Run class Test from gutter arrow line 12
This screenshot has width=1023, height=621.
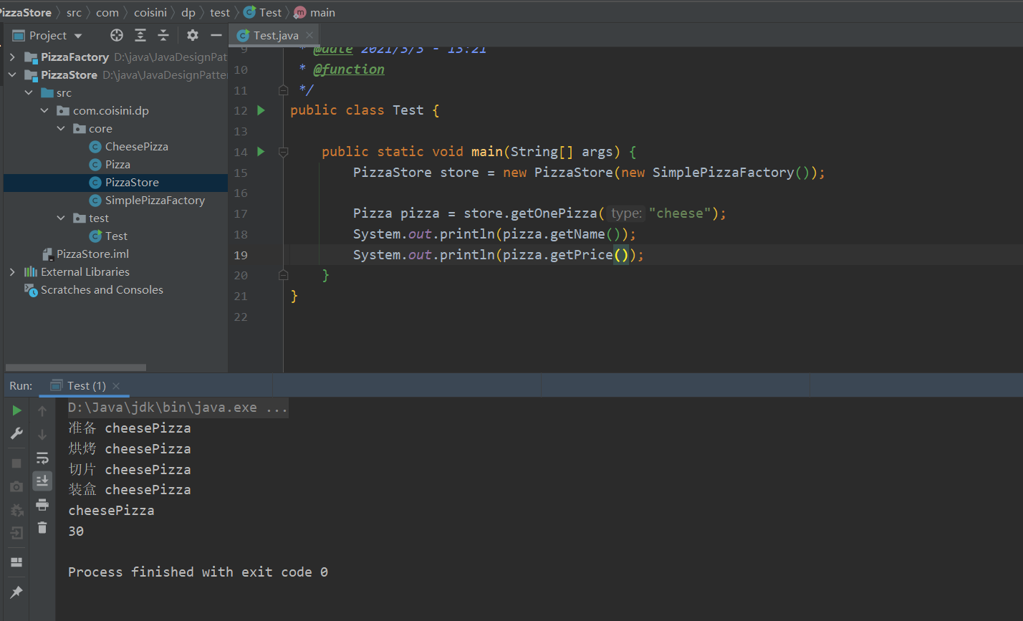tap(261, 110)
